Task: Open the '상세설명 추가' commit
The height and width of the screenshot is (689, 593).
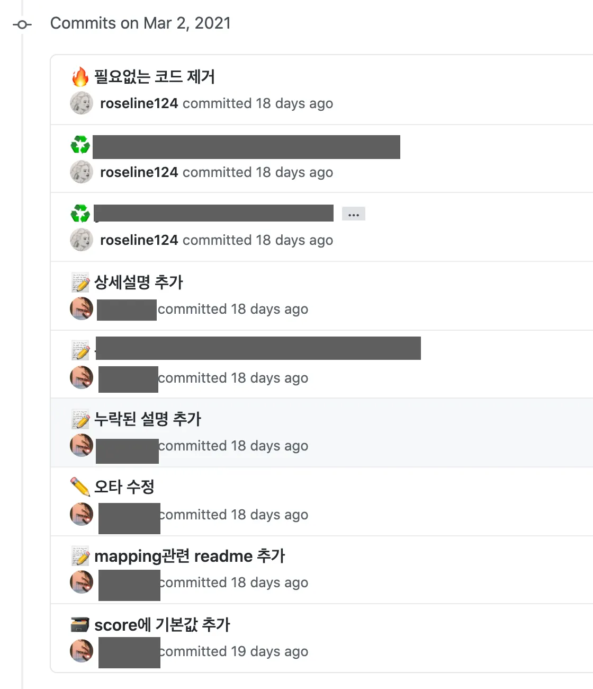Action: click(138, 282)
